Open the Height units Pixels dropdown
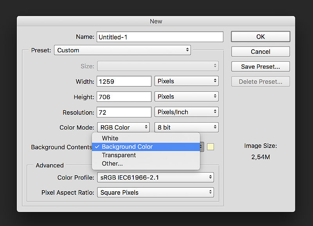The height and width of the screenshot is (226, 313). tap(187, 96)
